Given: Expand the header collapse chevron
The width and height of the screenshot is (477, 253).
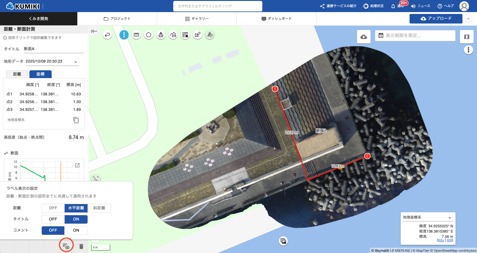Looking at the screenshot, I should [468, 19].
